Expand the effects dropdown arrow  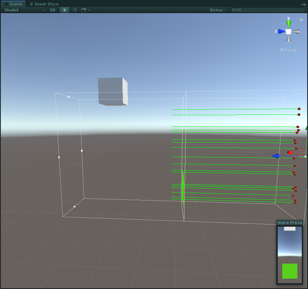pos(90,10)
